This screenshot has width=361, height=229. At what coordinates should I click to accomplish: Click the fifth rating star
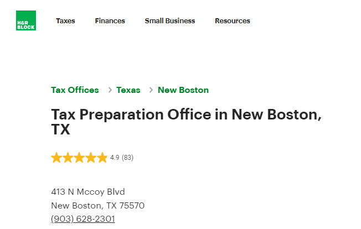point(102,158)
